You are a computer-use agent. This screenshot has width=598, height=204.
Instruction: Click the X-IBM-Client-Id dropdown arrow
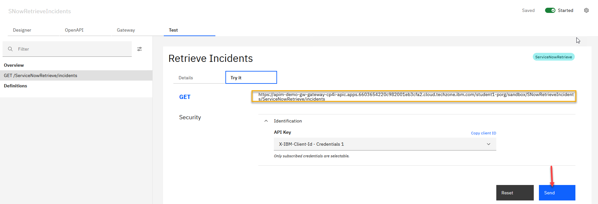pyautogui.click(x=488, y=144)
